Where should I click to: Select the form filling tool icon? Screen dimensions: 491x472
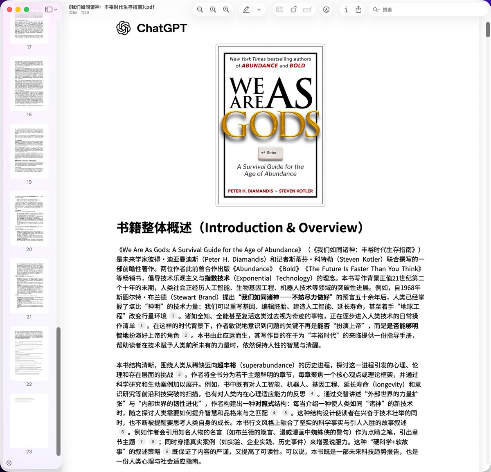click(308, 9)
